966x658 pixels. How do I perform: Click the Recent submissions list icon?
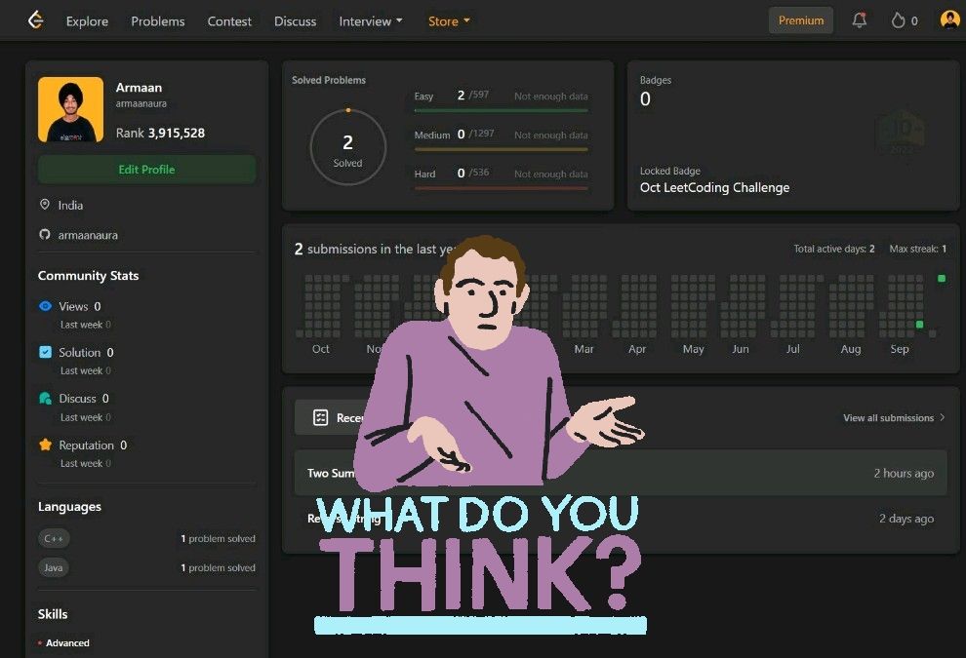point(320,418)
